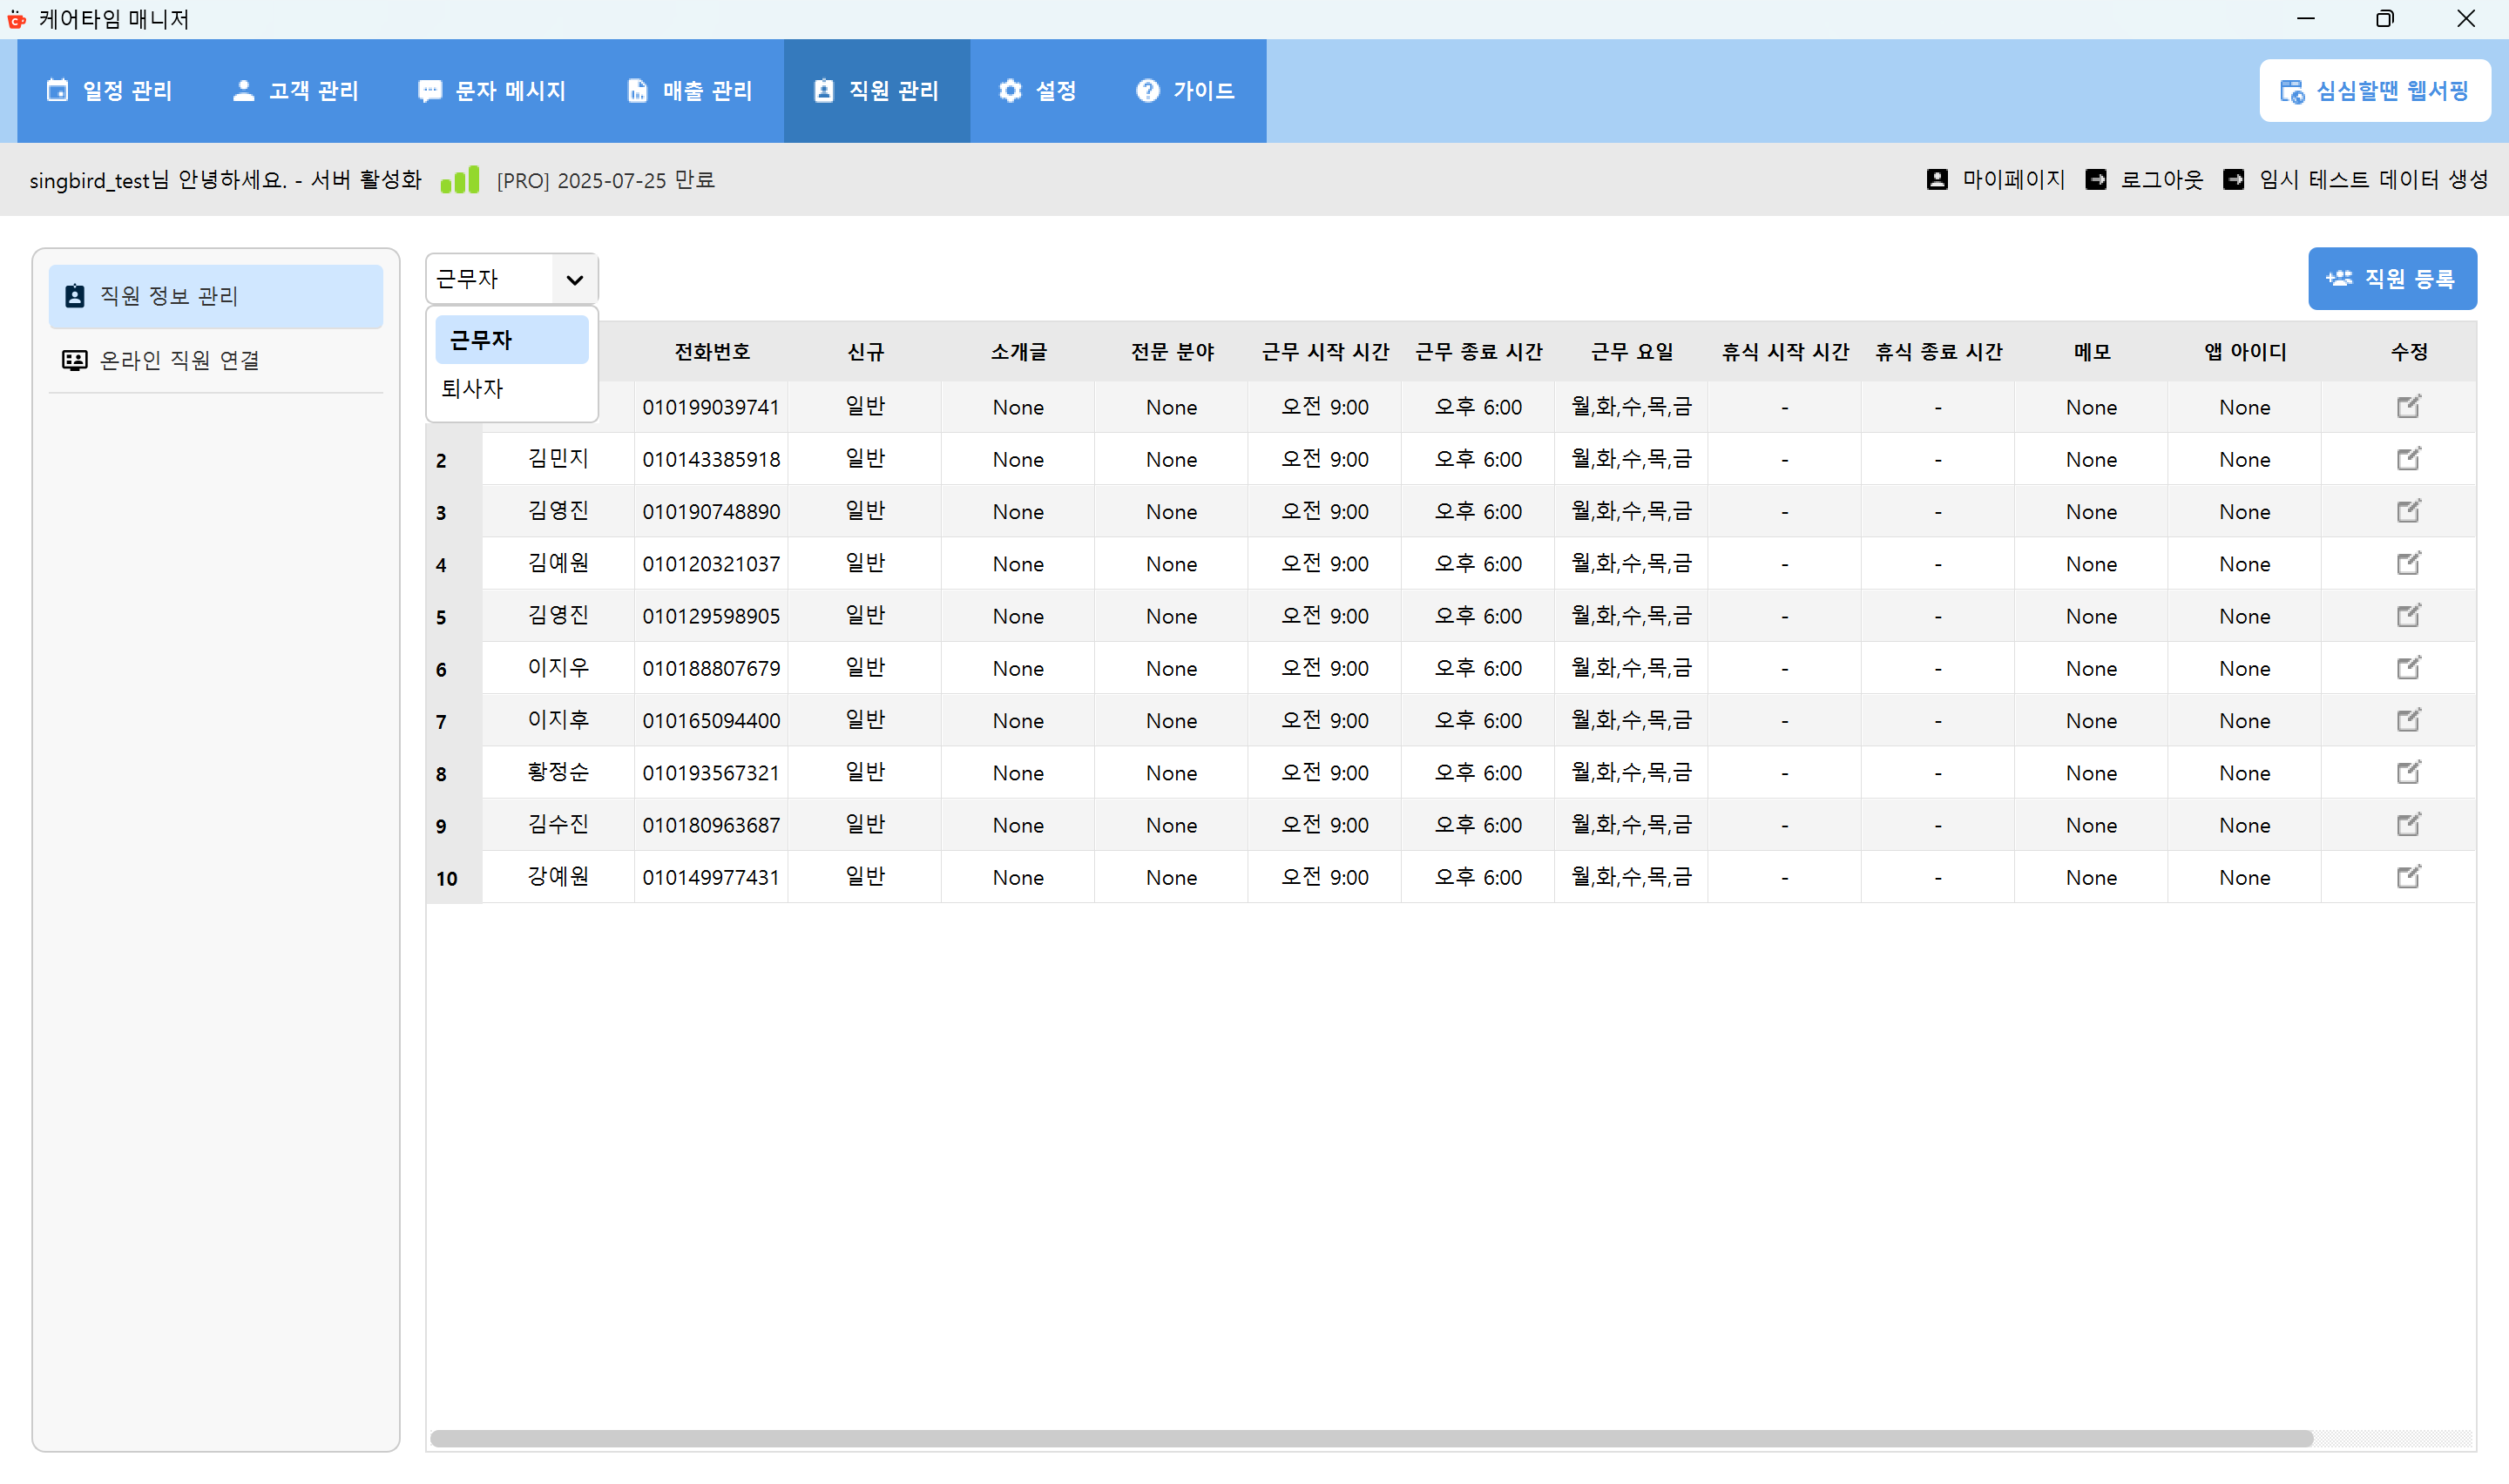Viewport: 2509px width, 1484px height.
Task: Collapse the 근무자 combo box arrow
Action: [x=574, y=280]
